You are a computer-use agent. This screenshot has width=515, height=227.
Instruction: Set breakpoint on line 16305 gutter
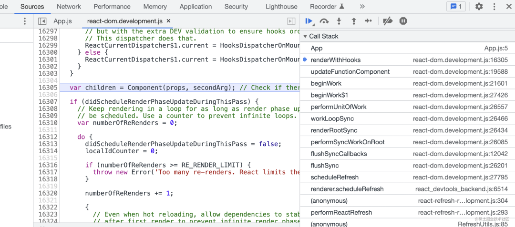coord(48,88)
